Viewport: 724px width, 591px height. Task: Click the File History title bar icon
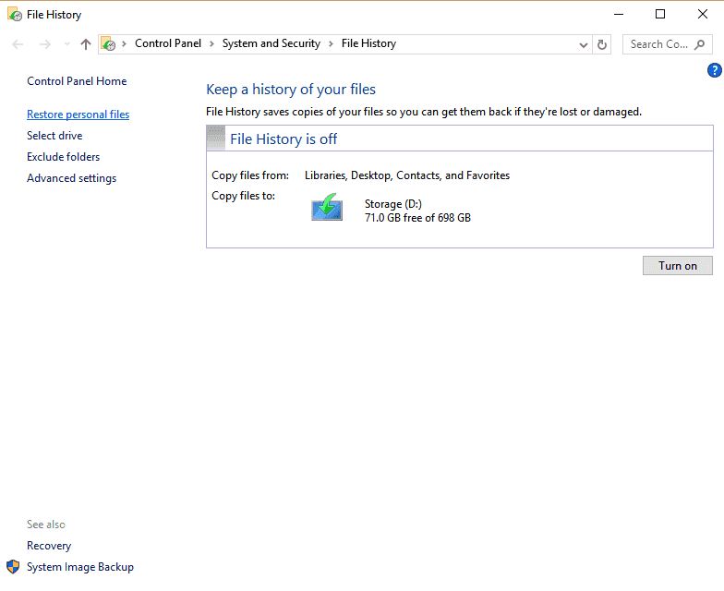(15, 15)
